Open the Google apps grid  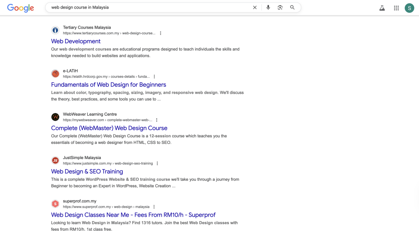(396, 8)
